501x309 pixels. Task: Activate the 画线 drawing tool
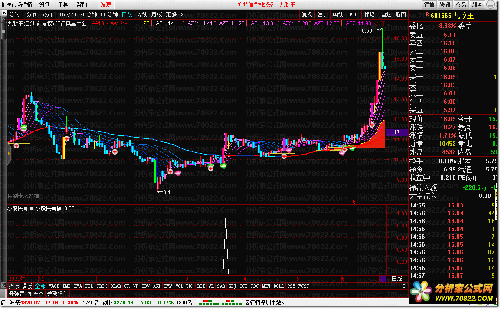[338, 14]
